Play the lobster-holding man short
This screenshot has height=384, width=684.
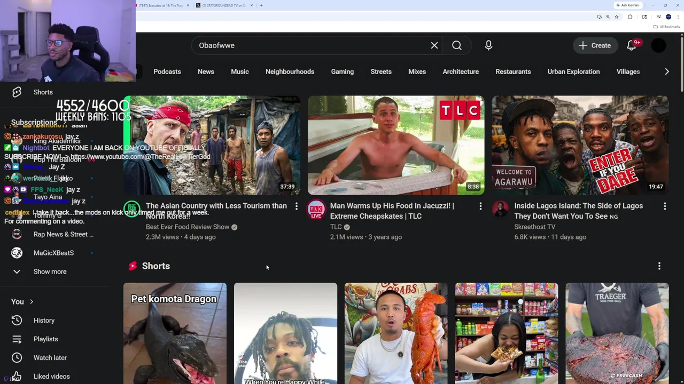396,333
